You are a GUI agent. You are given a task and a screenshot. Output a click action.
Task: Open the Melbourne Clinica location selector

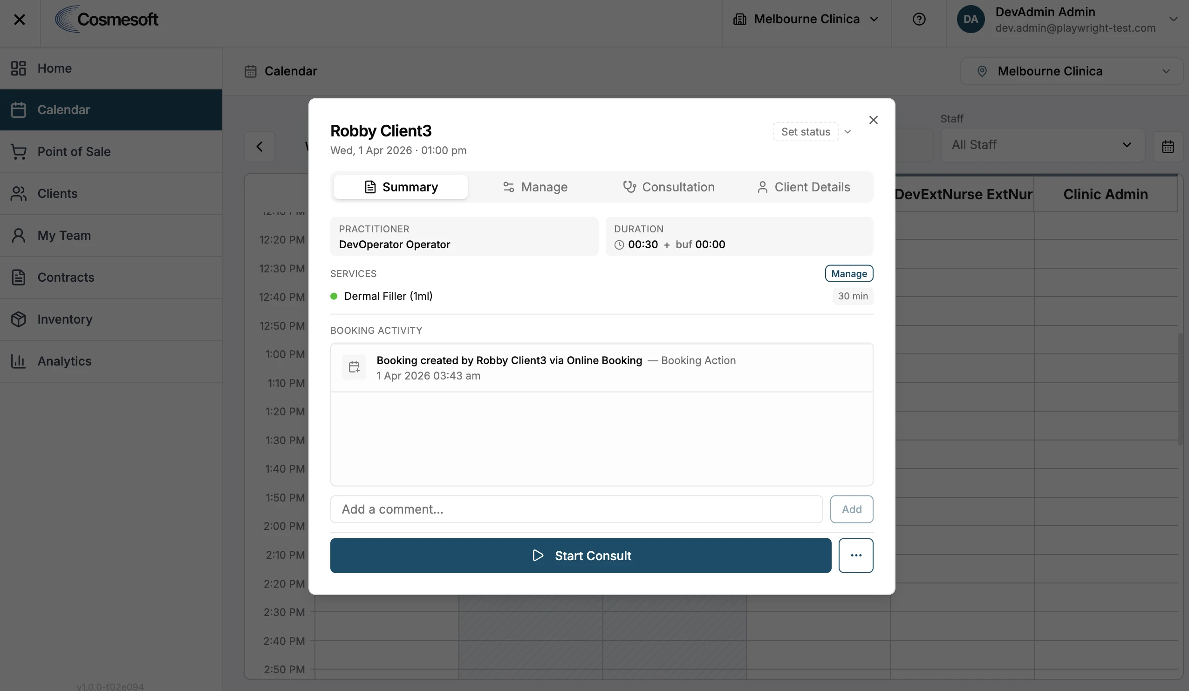[x=1071, y=71]
